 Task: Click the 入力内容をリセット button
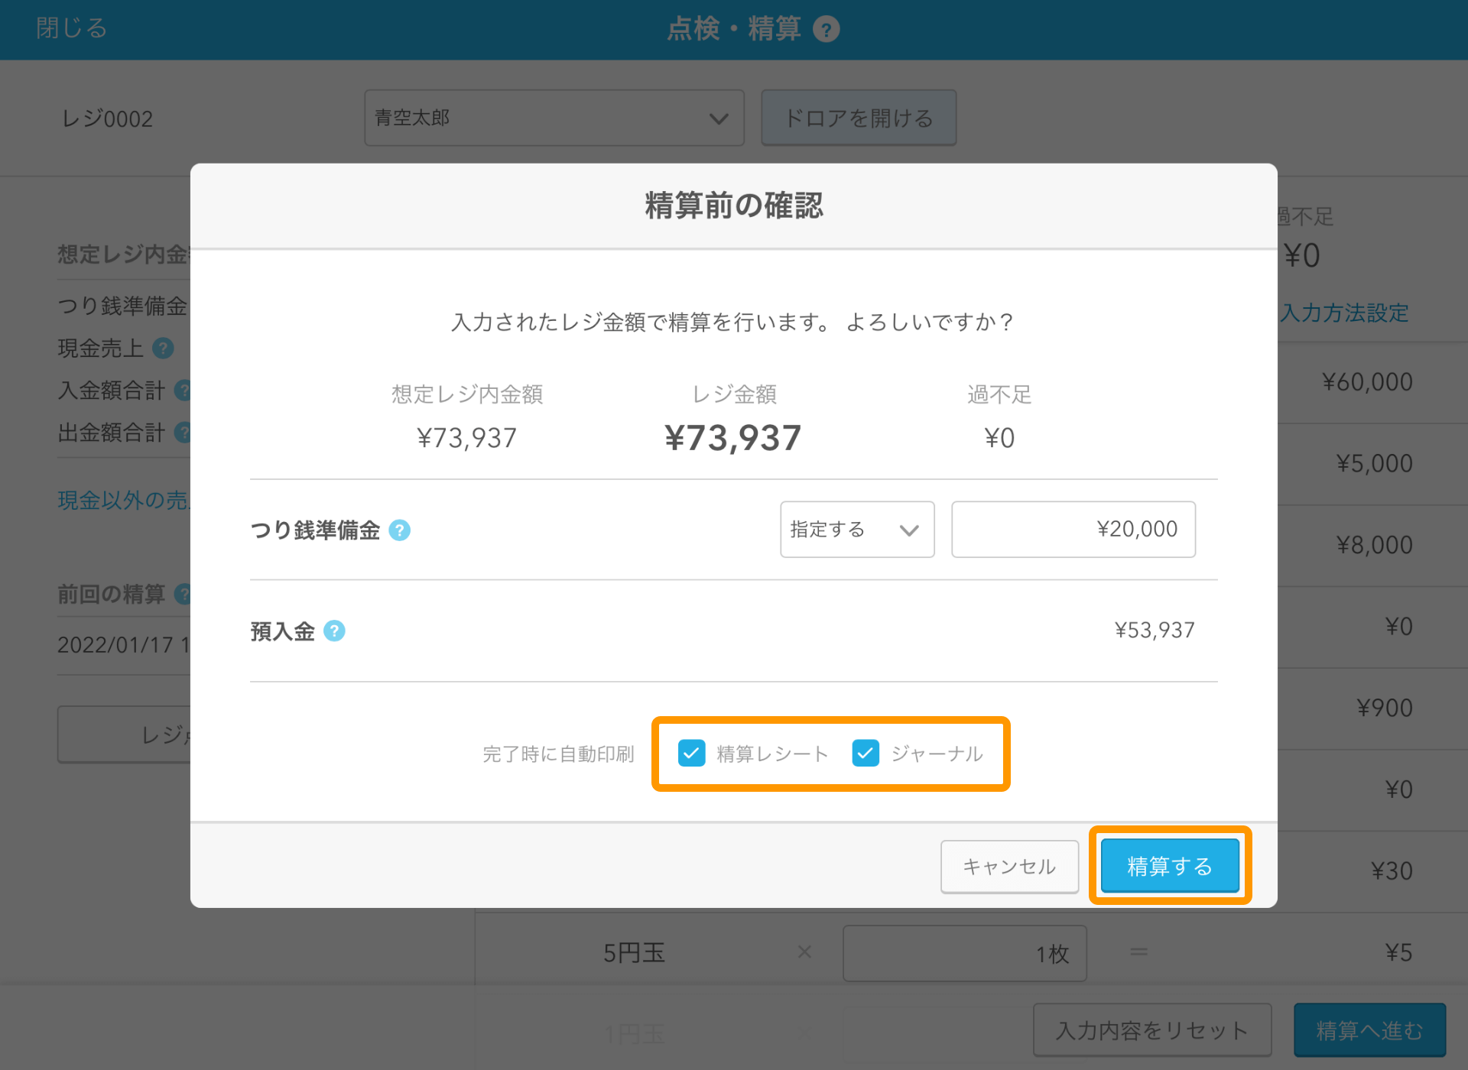click(1151, 1030)
